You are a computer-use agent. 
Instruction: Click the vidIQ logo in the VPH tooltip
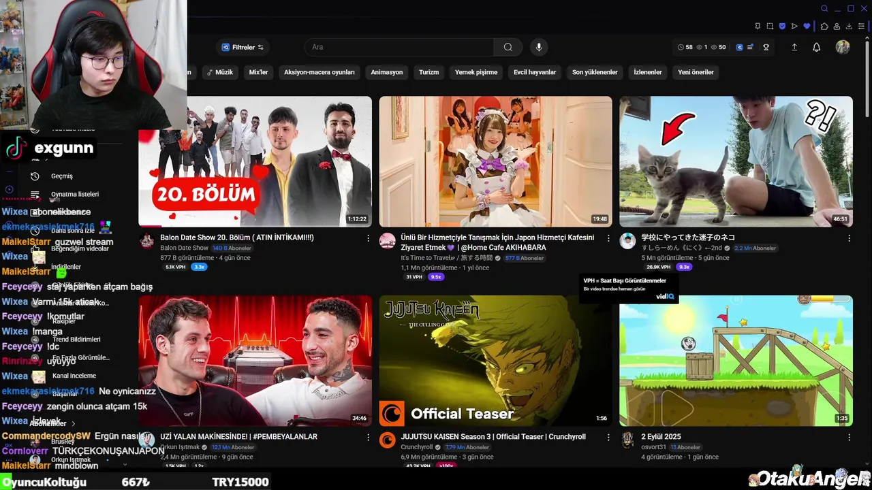click(x=665, y=296)
